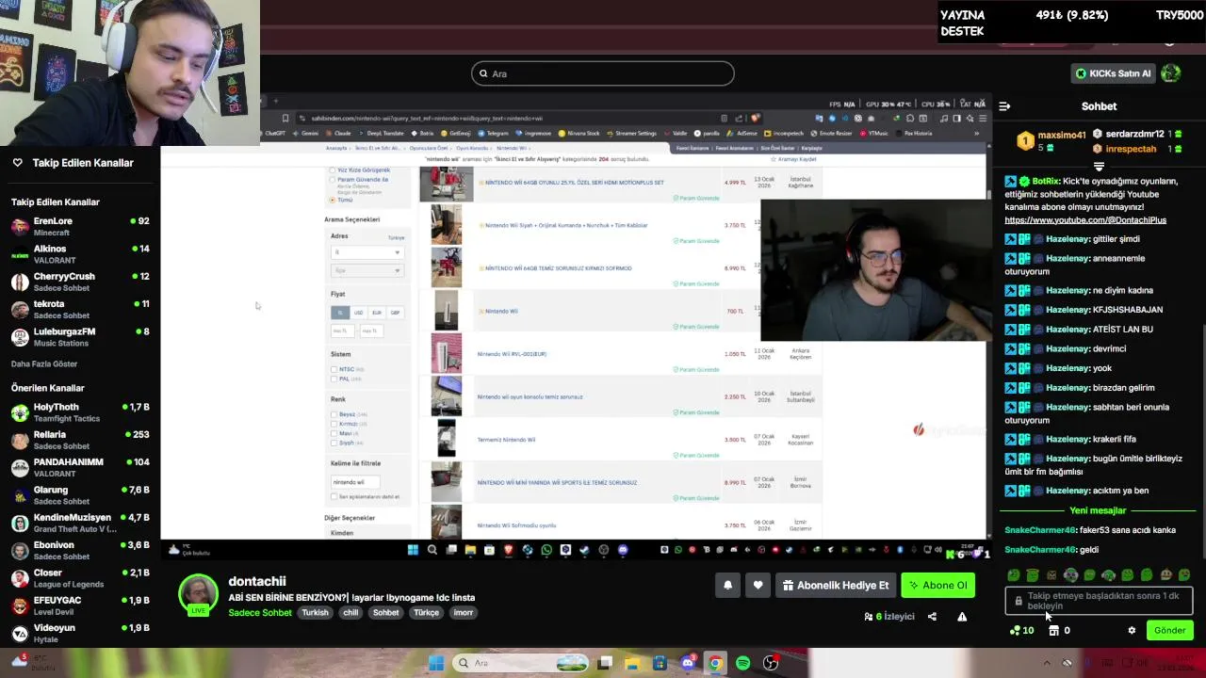Screen dimensions: 1206x678
Task: Click the last emote in chat emote row
Action: [1184, 575]
